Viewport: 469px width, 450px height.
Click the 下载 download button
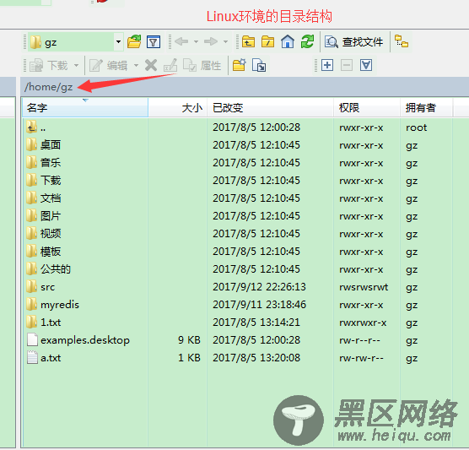coord(49,65)
